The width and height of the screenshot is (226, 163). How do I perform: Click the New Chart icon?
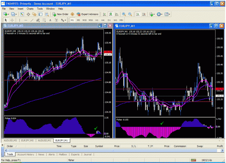click(x=5, y=14)
